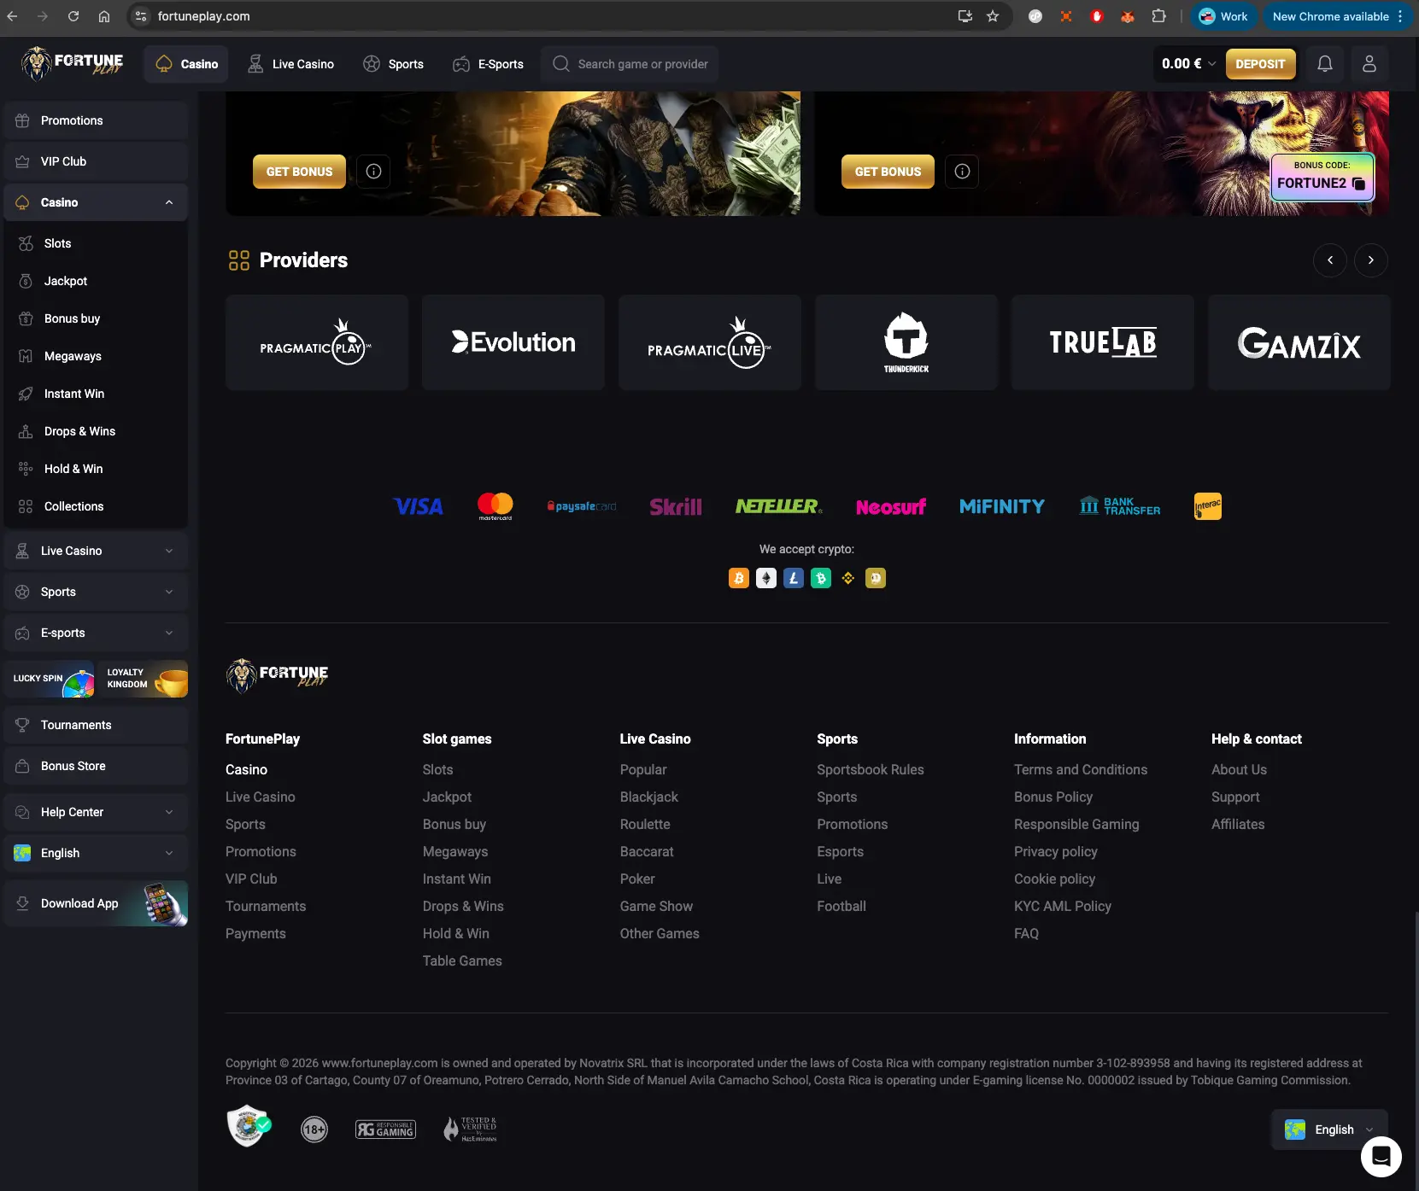Open the Responsible Gaming RG badge
The height and width of the screenshot is (1191, 1419).
[x=386, y=1130]
